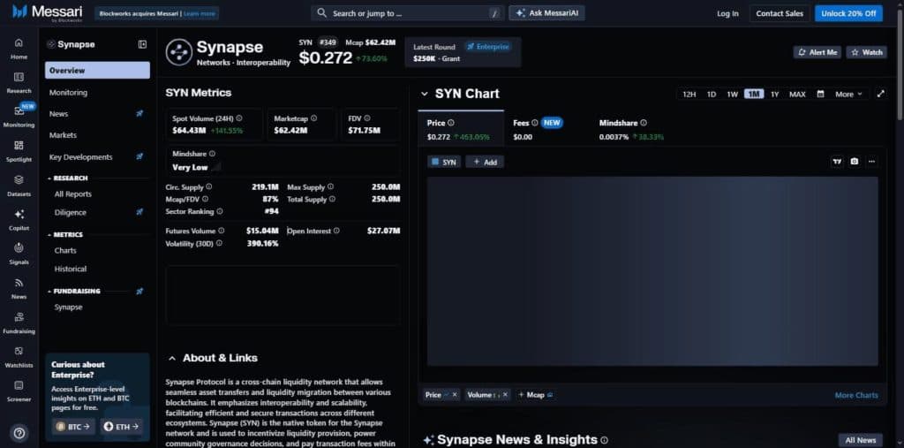This screenshot has height=448, width=904.
Task: Select the 1D timeframe
Action: click(712, 94)
